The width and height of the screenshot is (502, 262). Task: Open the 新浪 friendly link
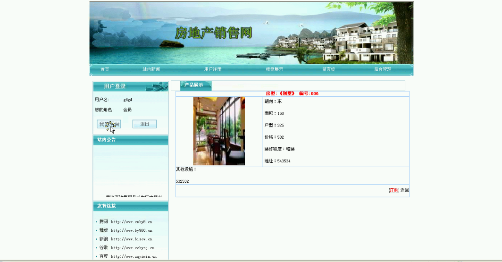tap(126, 239)
